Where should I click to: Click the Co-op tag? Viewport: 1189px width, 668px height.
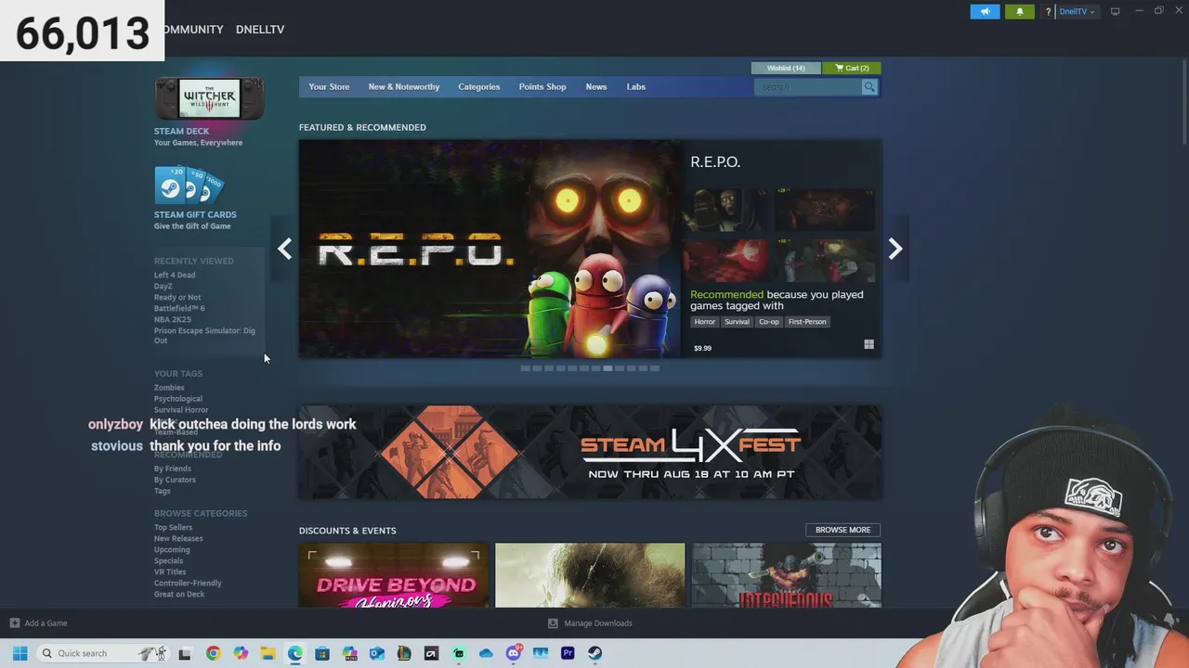pyautogui.click(x=769, y=322)
